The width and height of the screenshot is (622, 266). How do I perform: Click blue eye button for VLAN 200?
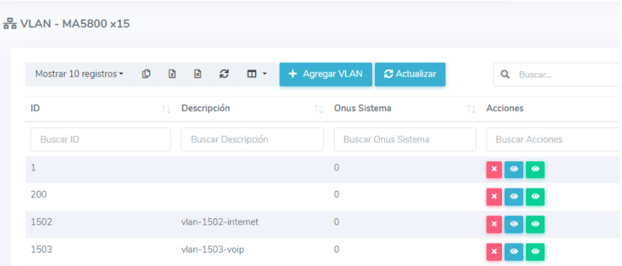point(514,197)
